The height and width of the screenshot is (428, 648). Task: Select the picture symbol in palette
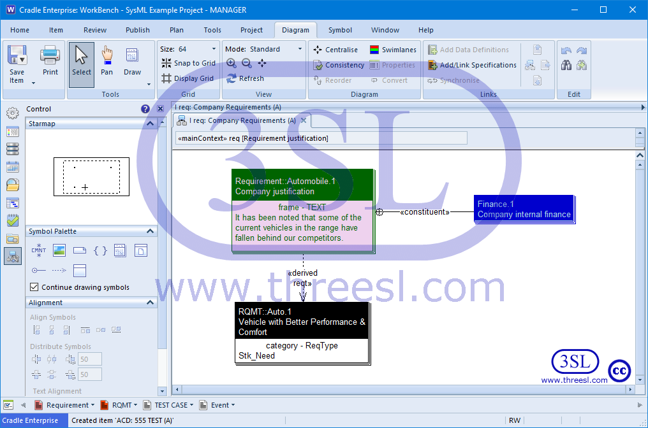pos(59,250)
